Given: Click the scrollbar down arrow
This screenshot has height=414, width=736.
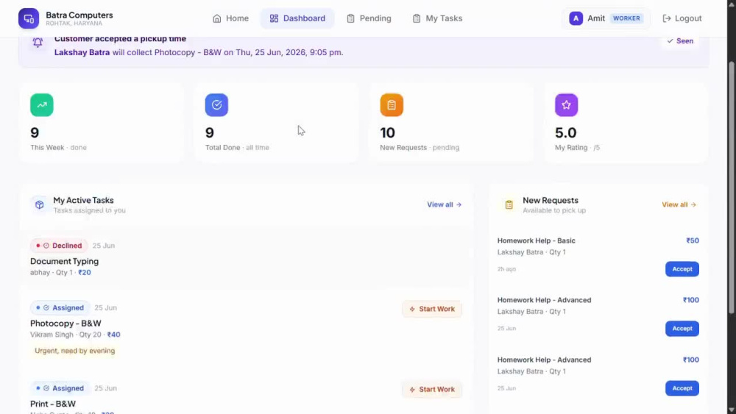Looking at the screenshot, I should 732,410.
